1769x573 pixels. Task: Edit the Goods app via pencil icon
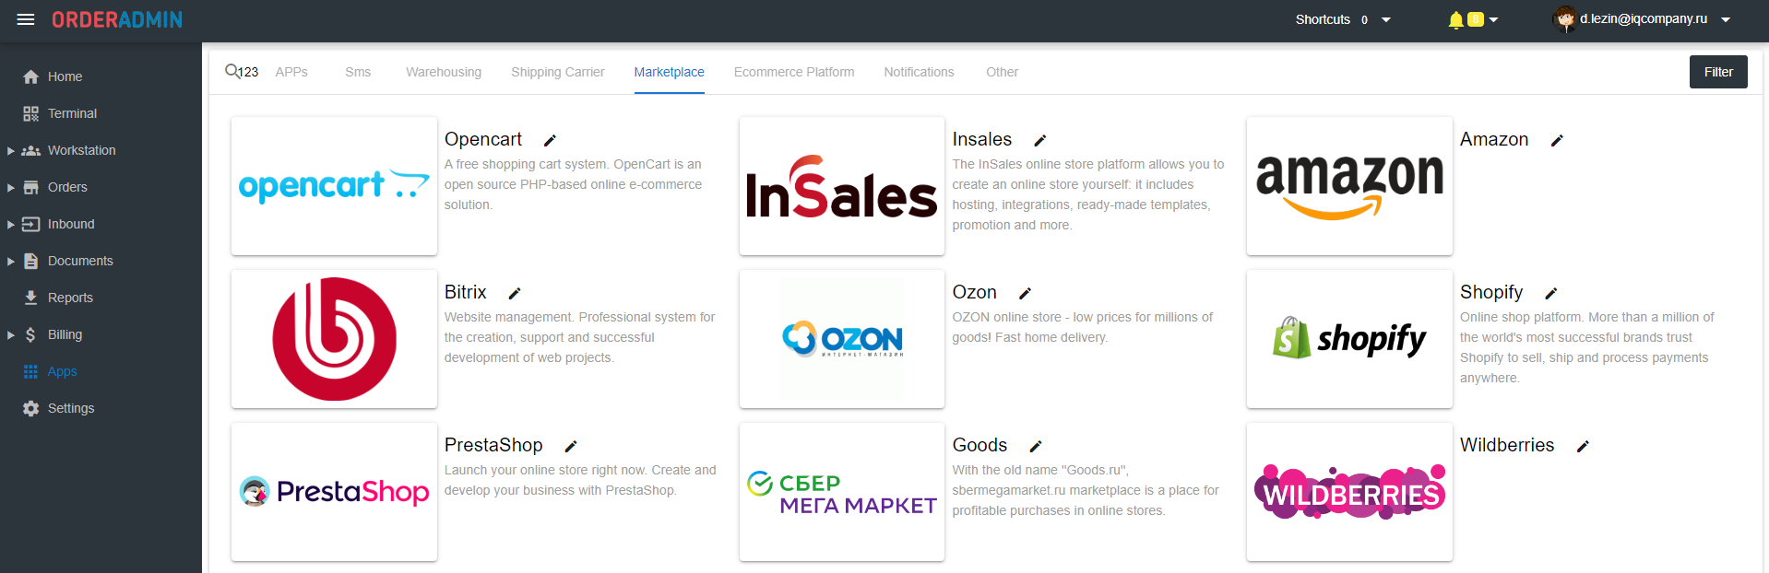pos(1036,446)
